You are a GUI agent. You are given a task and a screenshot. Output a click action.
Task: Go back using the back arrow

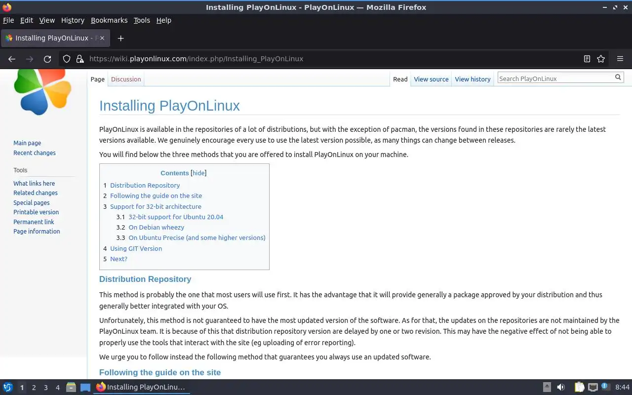pyautogui.click(x=12, y=59)
